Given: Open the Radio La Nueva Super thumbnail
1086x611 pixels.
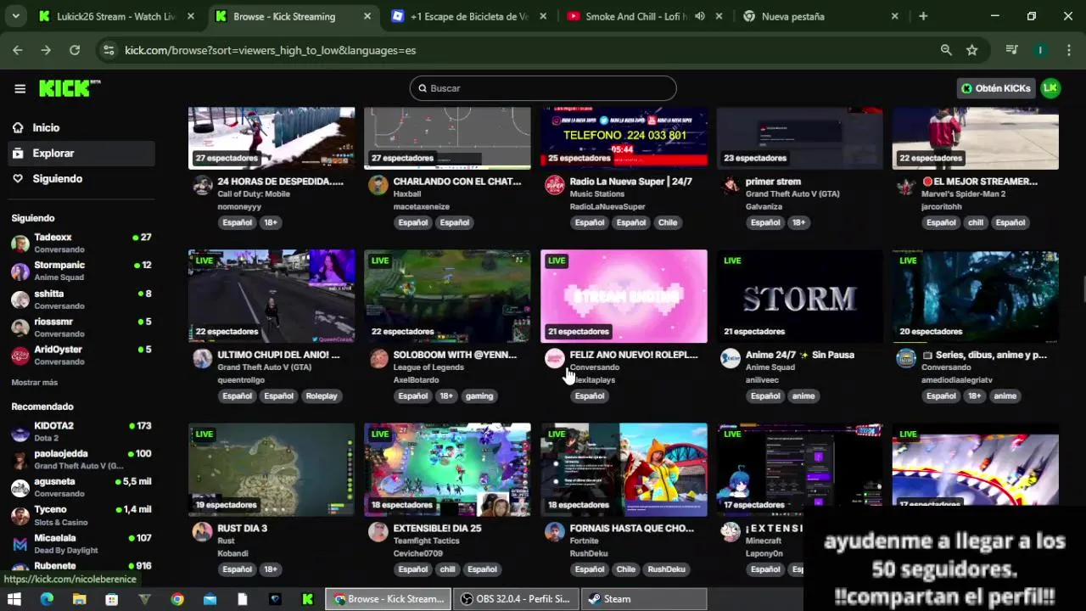Looking at the screenshot, I should [624, 137].
